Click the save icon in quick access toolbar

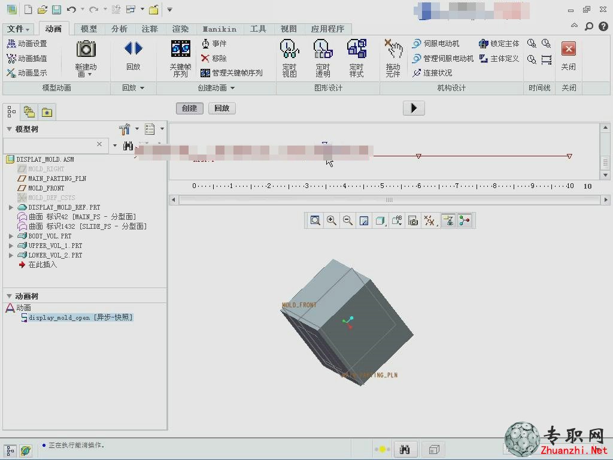tap(57, 10)
